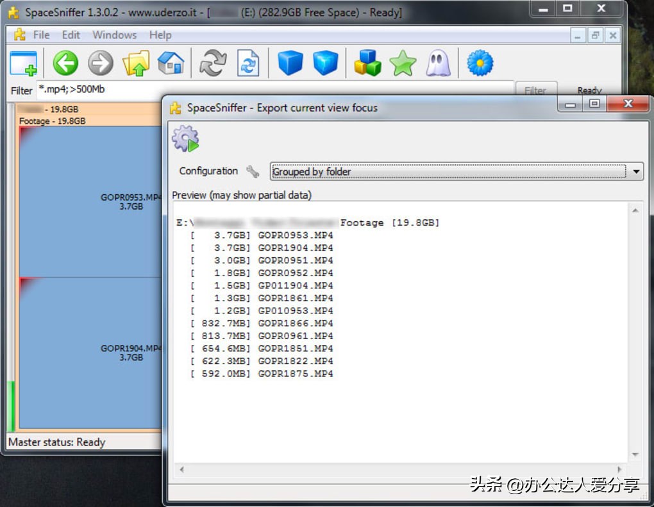
Task: Open options with the blue flower icon
Action: pyautogui.click(x=480, y=63)
